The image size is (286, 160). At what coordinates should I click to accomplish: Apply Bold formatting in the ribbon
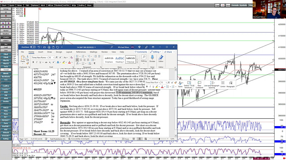[33, 62]
